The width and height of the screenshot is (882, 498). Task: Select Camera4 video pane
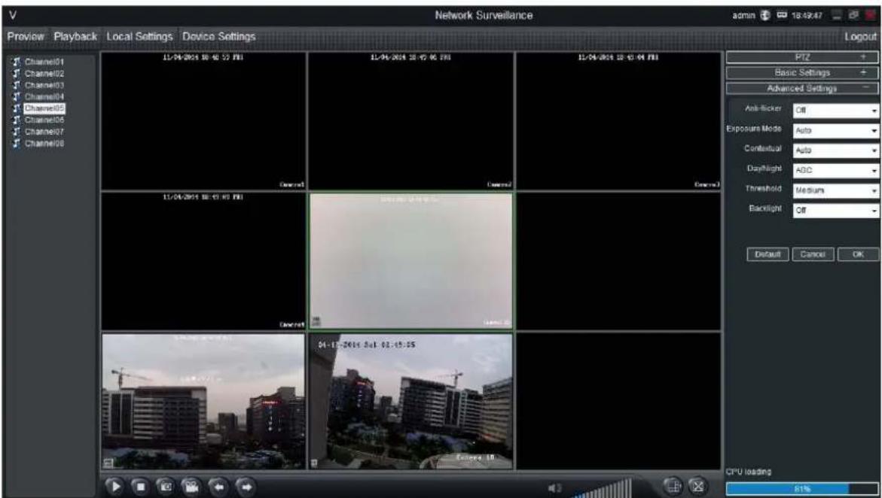click(203, 261)
